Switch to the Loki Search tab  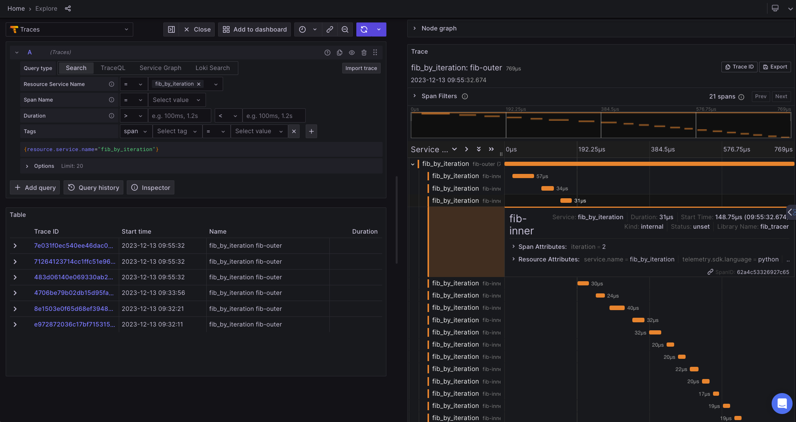pos(212,68)
